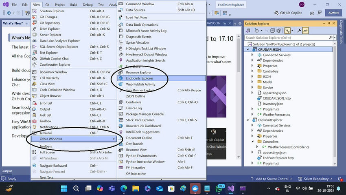Screen dimensions: 346x195
Task: Open the Debug menu
Action: point(88,4)
